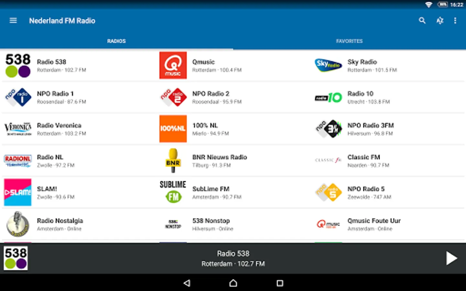Tap Android home navigation button
Screen dimensions: 466x291
click(233, 283)
